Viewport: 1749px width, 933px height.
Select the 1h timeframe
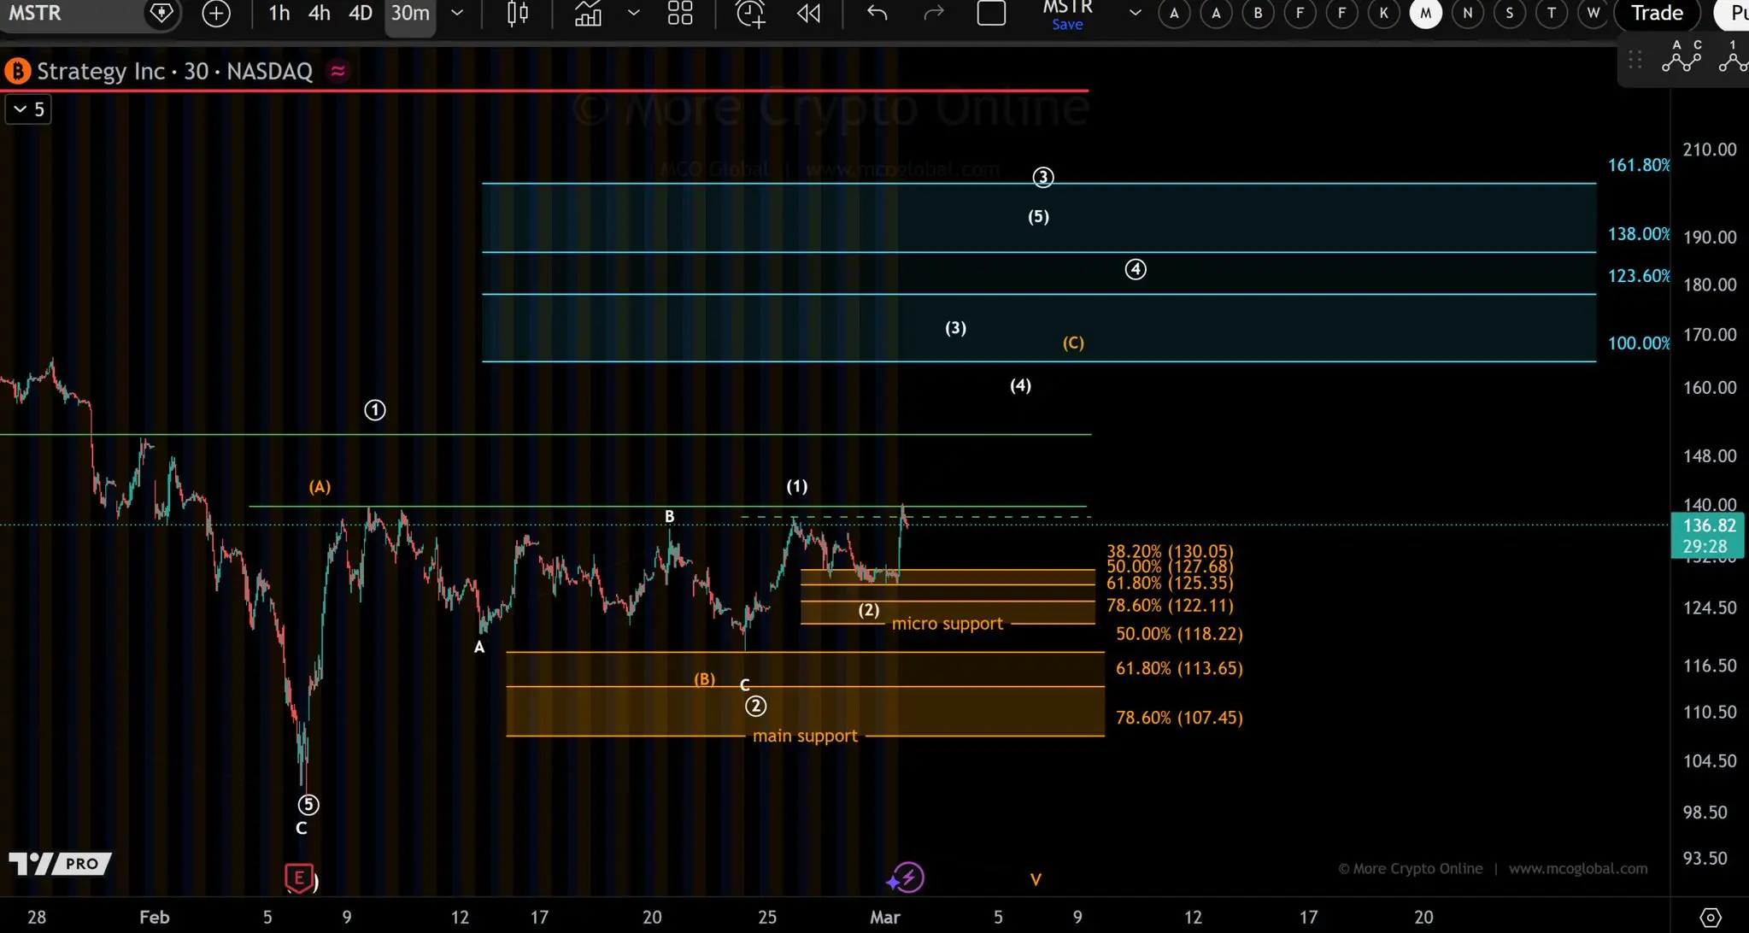point(279,13)
